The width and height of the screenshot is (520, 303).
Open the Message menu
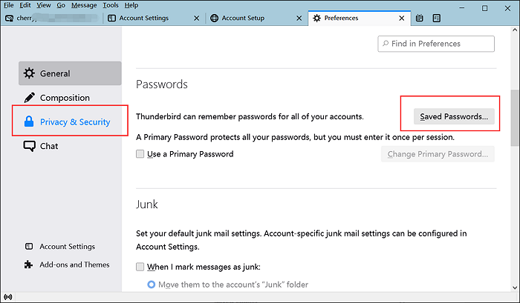[84, 5]
